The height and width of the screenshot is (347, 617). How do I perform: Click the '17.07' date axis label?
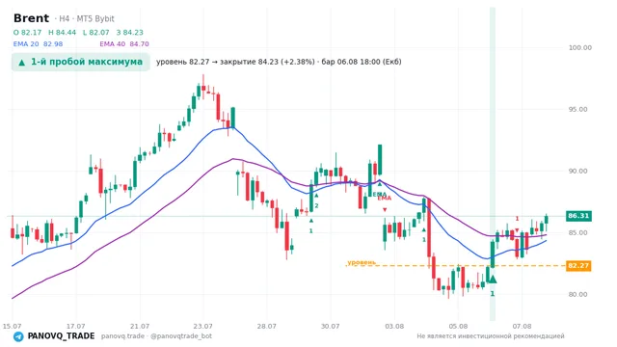[75, 327]
